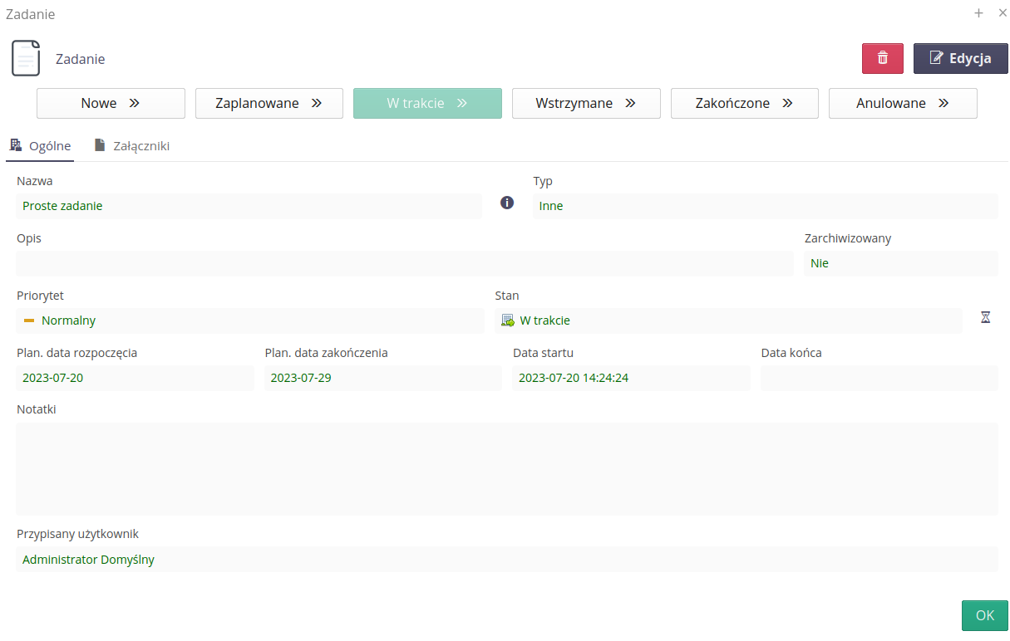The height and width of the screenshot is (641, 1010).
Task: Click the task document icon in header
Action: click(x=26, y=58)
